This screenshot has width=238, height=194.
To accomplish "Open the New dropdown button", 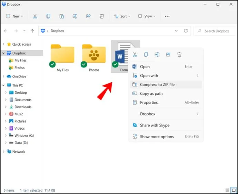I will (x=14, y=16).
